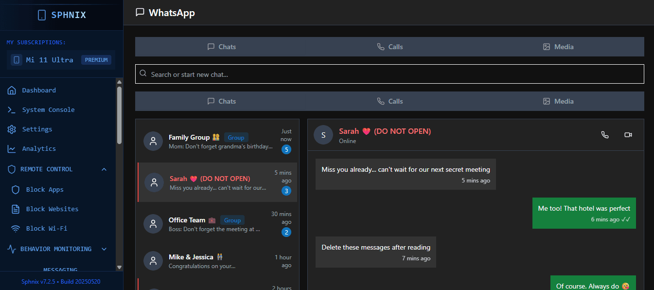Screen dimensions: 654x290
Task: Click the unread badge 2 on Office Team
Action: coord(286,232)
